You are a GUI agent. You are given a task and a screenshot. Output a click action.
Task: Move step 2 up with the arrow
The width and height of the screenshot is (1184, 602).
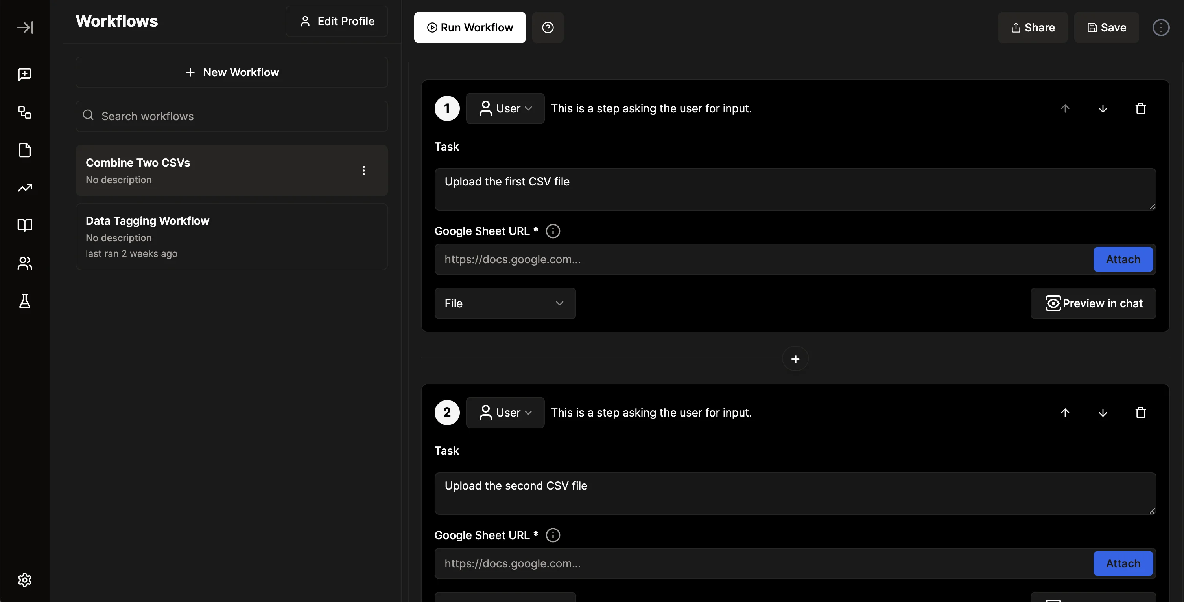pos(1065,412)
